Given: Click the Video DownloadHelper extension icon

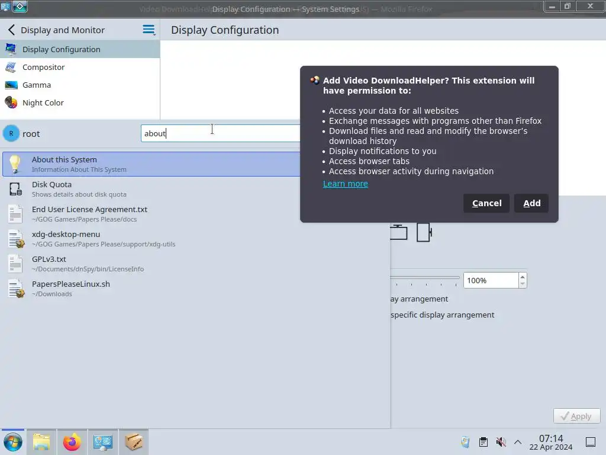Looking at the screenshot, I should tap(315, 81).
